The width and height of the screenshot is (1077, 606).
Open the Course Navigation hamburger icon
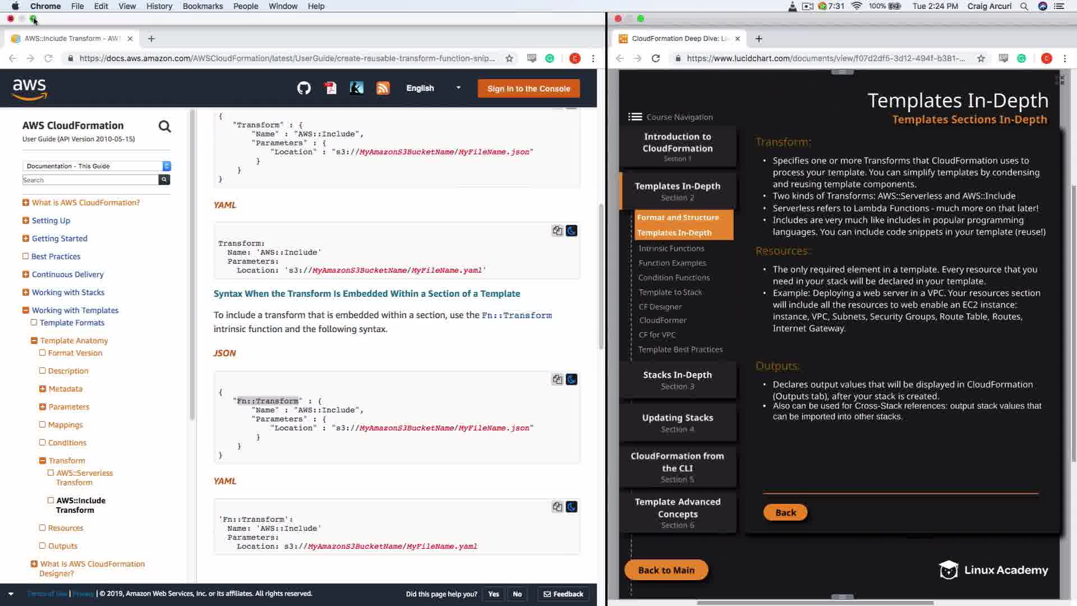[635, 117]
